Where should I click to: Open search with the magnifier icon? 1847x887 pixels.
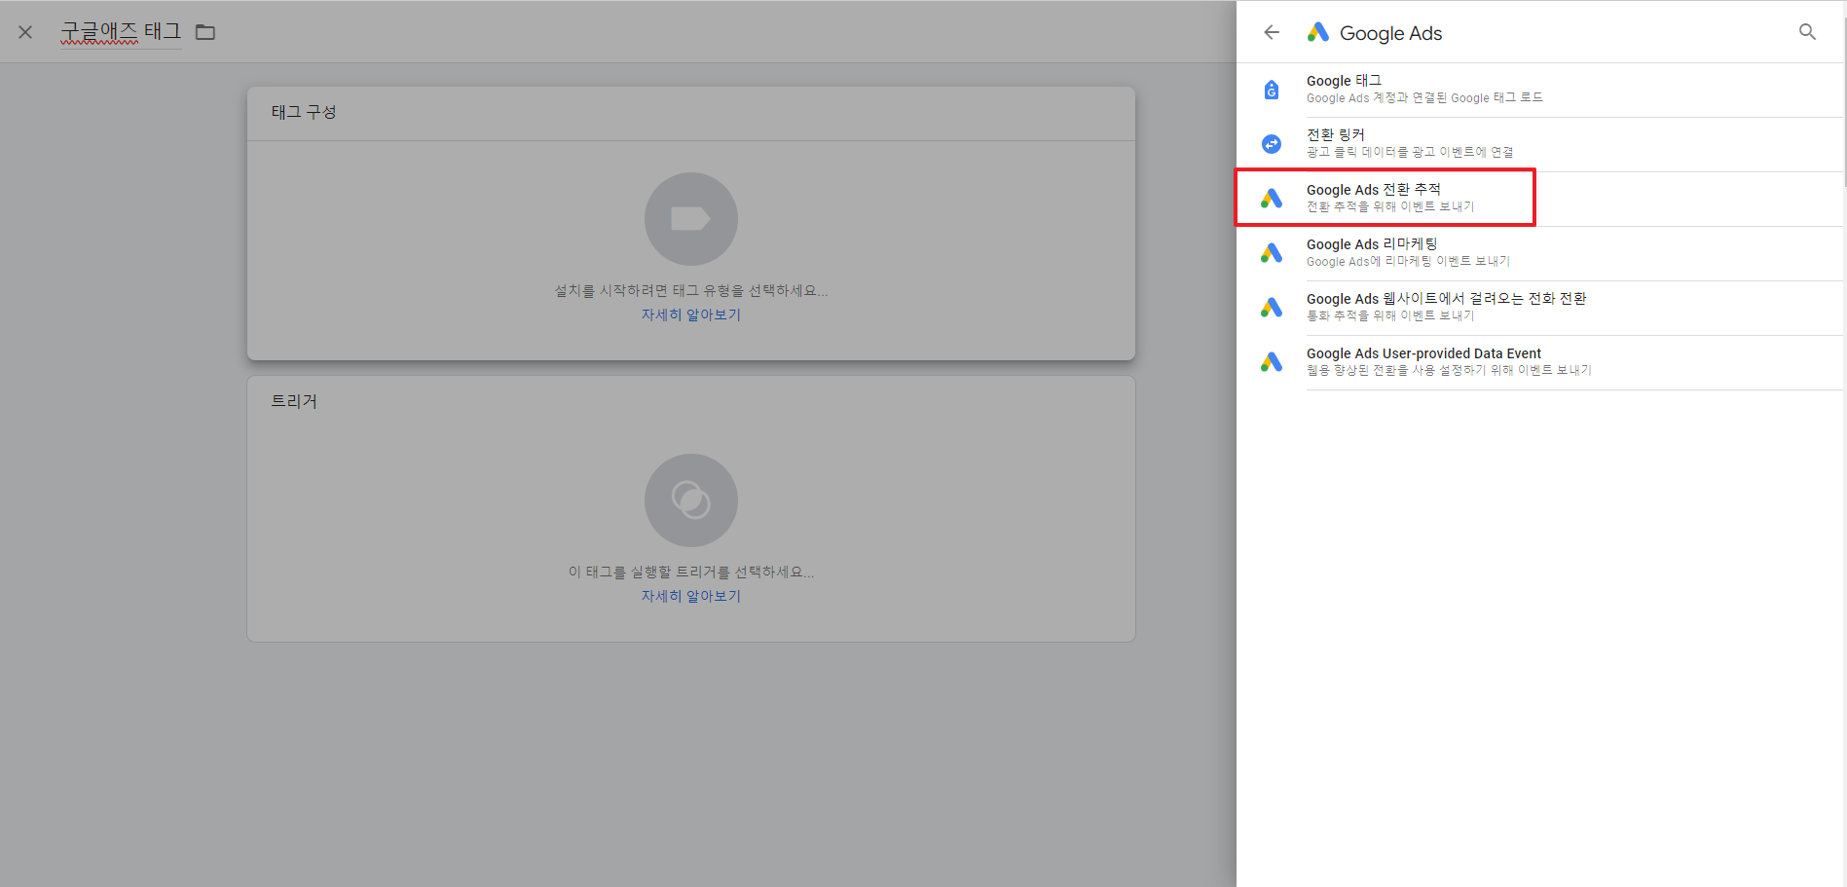click(x=1807, y=32)
